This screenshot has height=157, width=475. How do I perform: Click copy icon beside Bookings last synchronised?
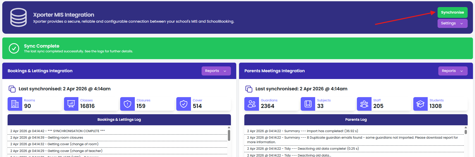point(12,89)
